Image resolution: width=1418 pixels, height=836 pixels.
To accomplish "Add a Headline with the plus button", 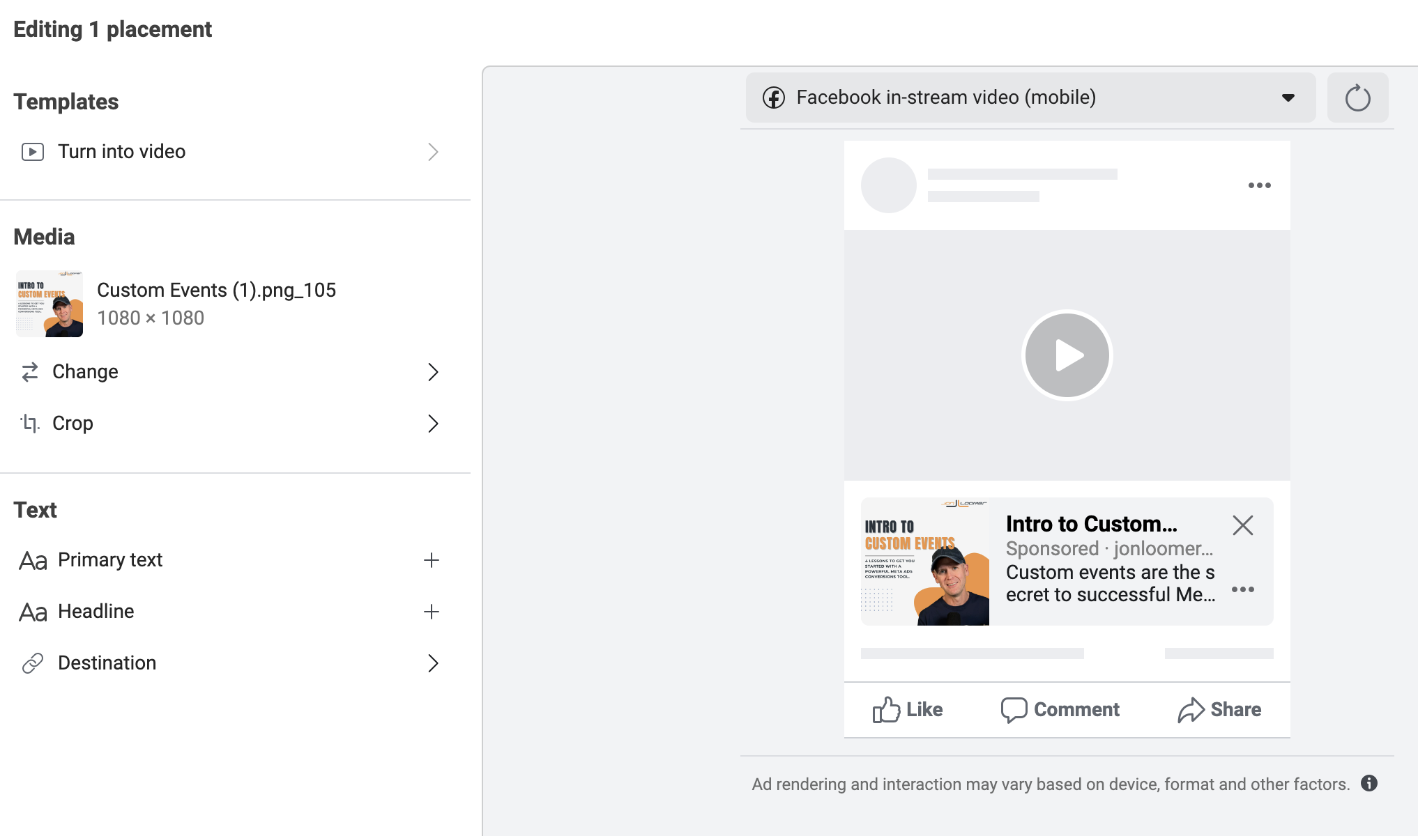I will pyautogui.click(x=432, y=611).
